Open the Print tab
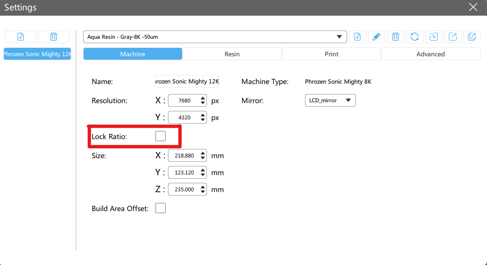487x265 pixels. tap(332, 54)
